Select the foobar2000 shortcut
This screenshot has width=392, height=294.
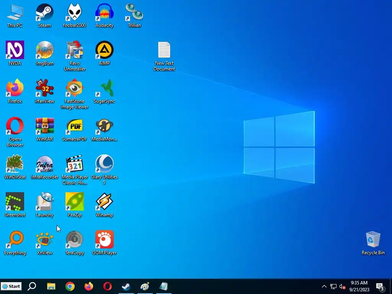coord(75,15)
